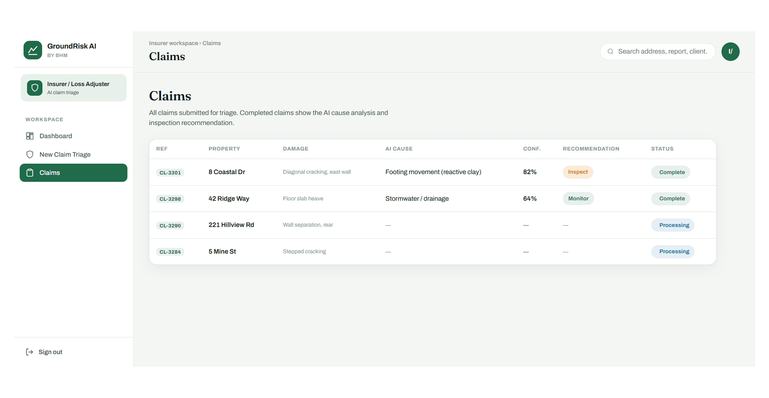Select the 221 Hillview Rd property
The height and width of the screenshot is (398, 769).
coord(231,225)
